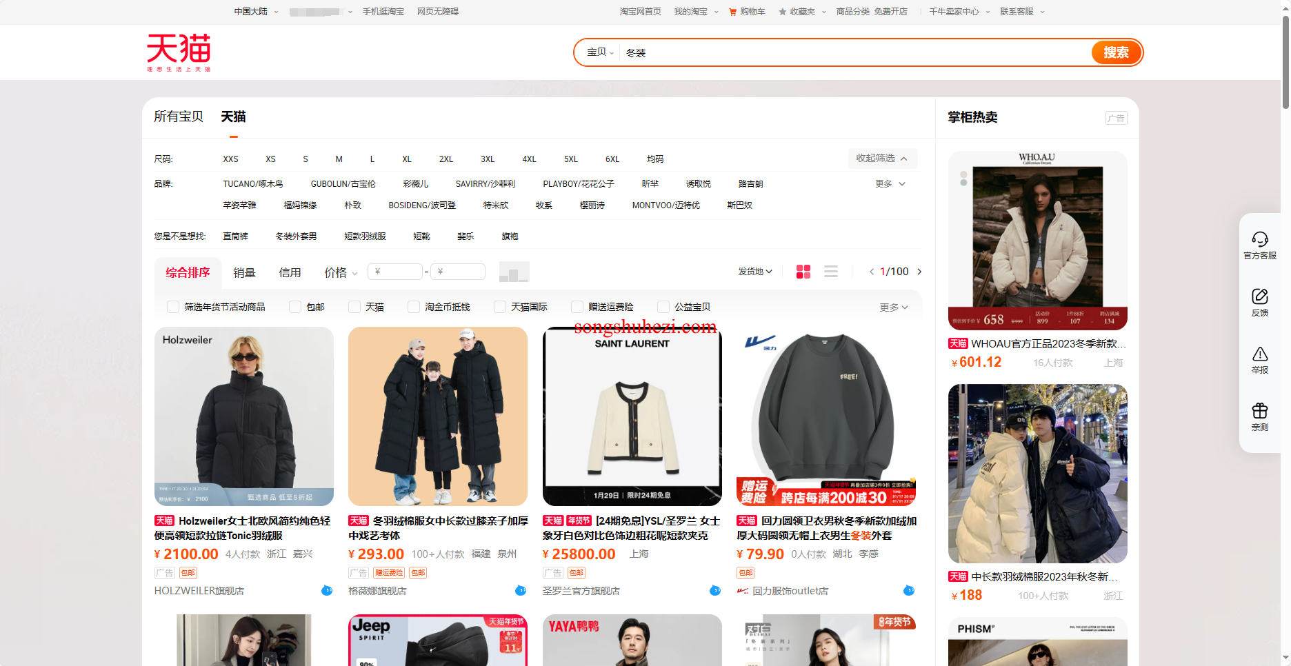Screen dimensions: 1291x666
Task: Filter by size 均码
Action: (655, 159)
